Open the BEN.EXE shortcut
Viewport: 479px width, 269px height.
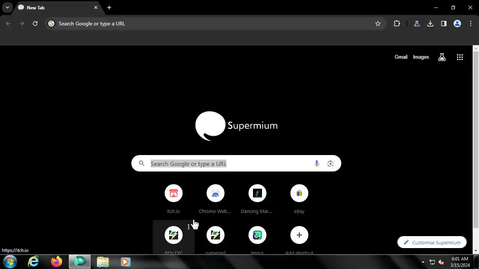[173, 238]
